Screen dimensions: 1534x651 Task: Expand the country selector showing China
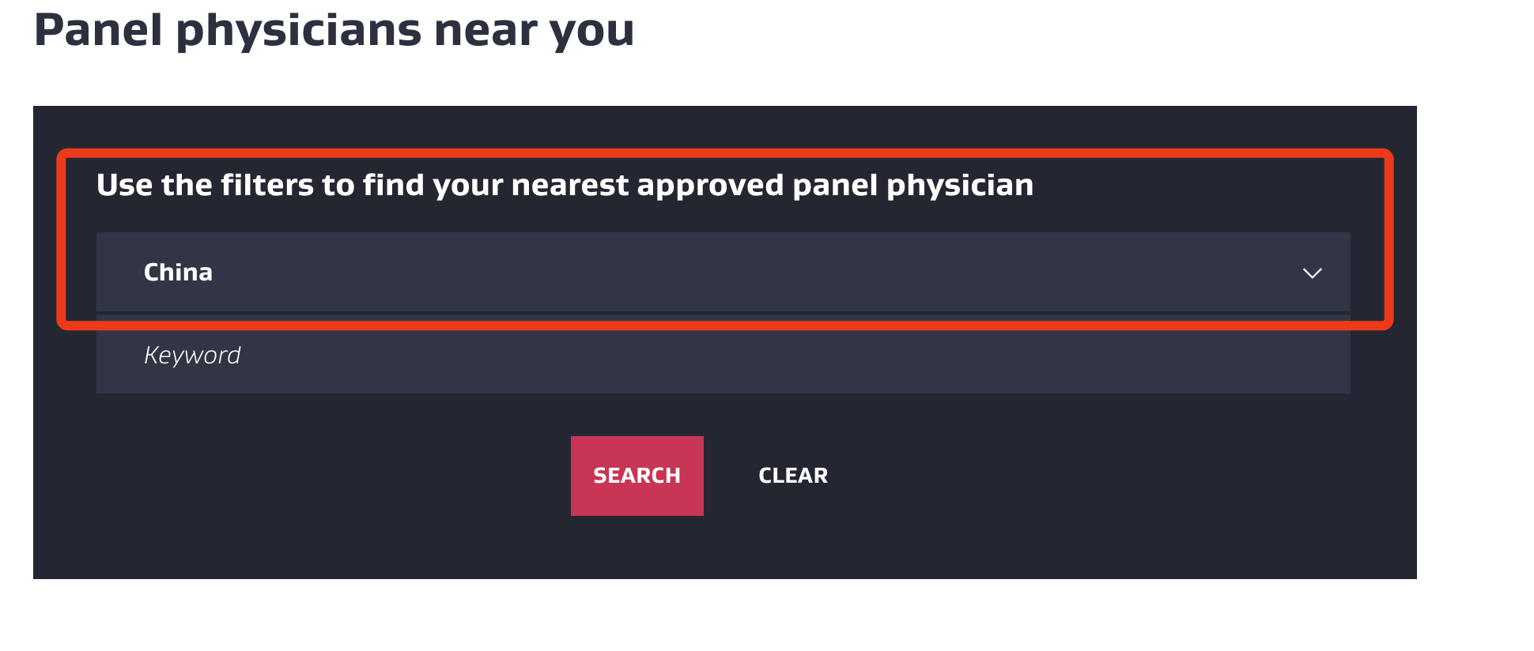coord(722,273)
